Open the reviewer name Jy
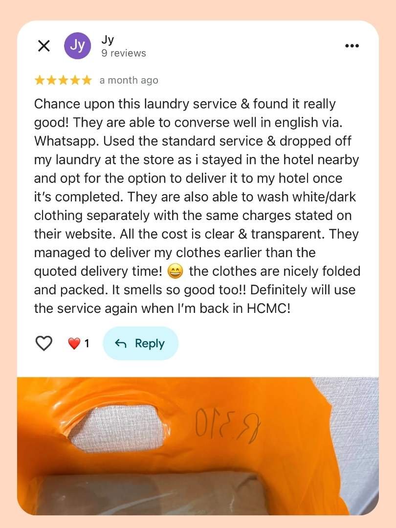The image size is (396, 528). pyautogui.click(x=108, y=40)
